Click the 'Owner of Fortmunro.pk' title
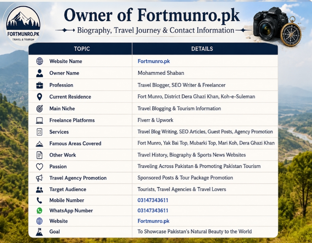This screenshot has height=243, width=312. (151, 15)
